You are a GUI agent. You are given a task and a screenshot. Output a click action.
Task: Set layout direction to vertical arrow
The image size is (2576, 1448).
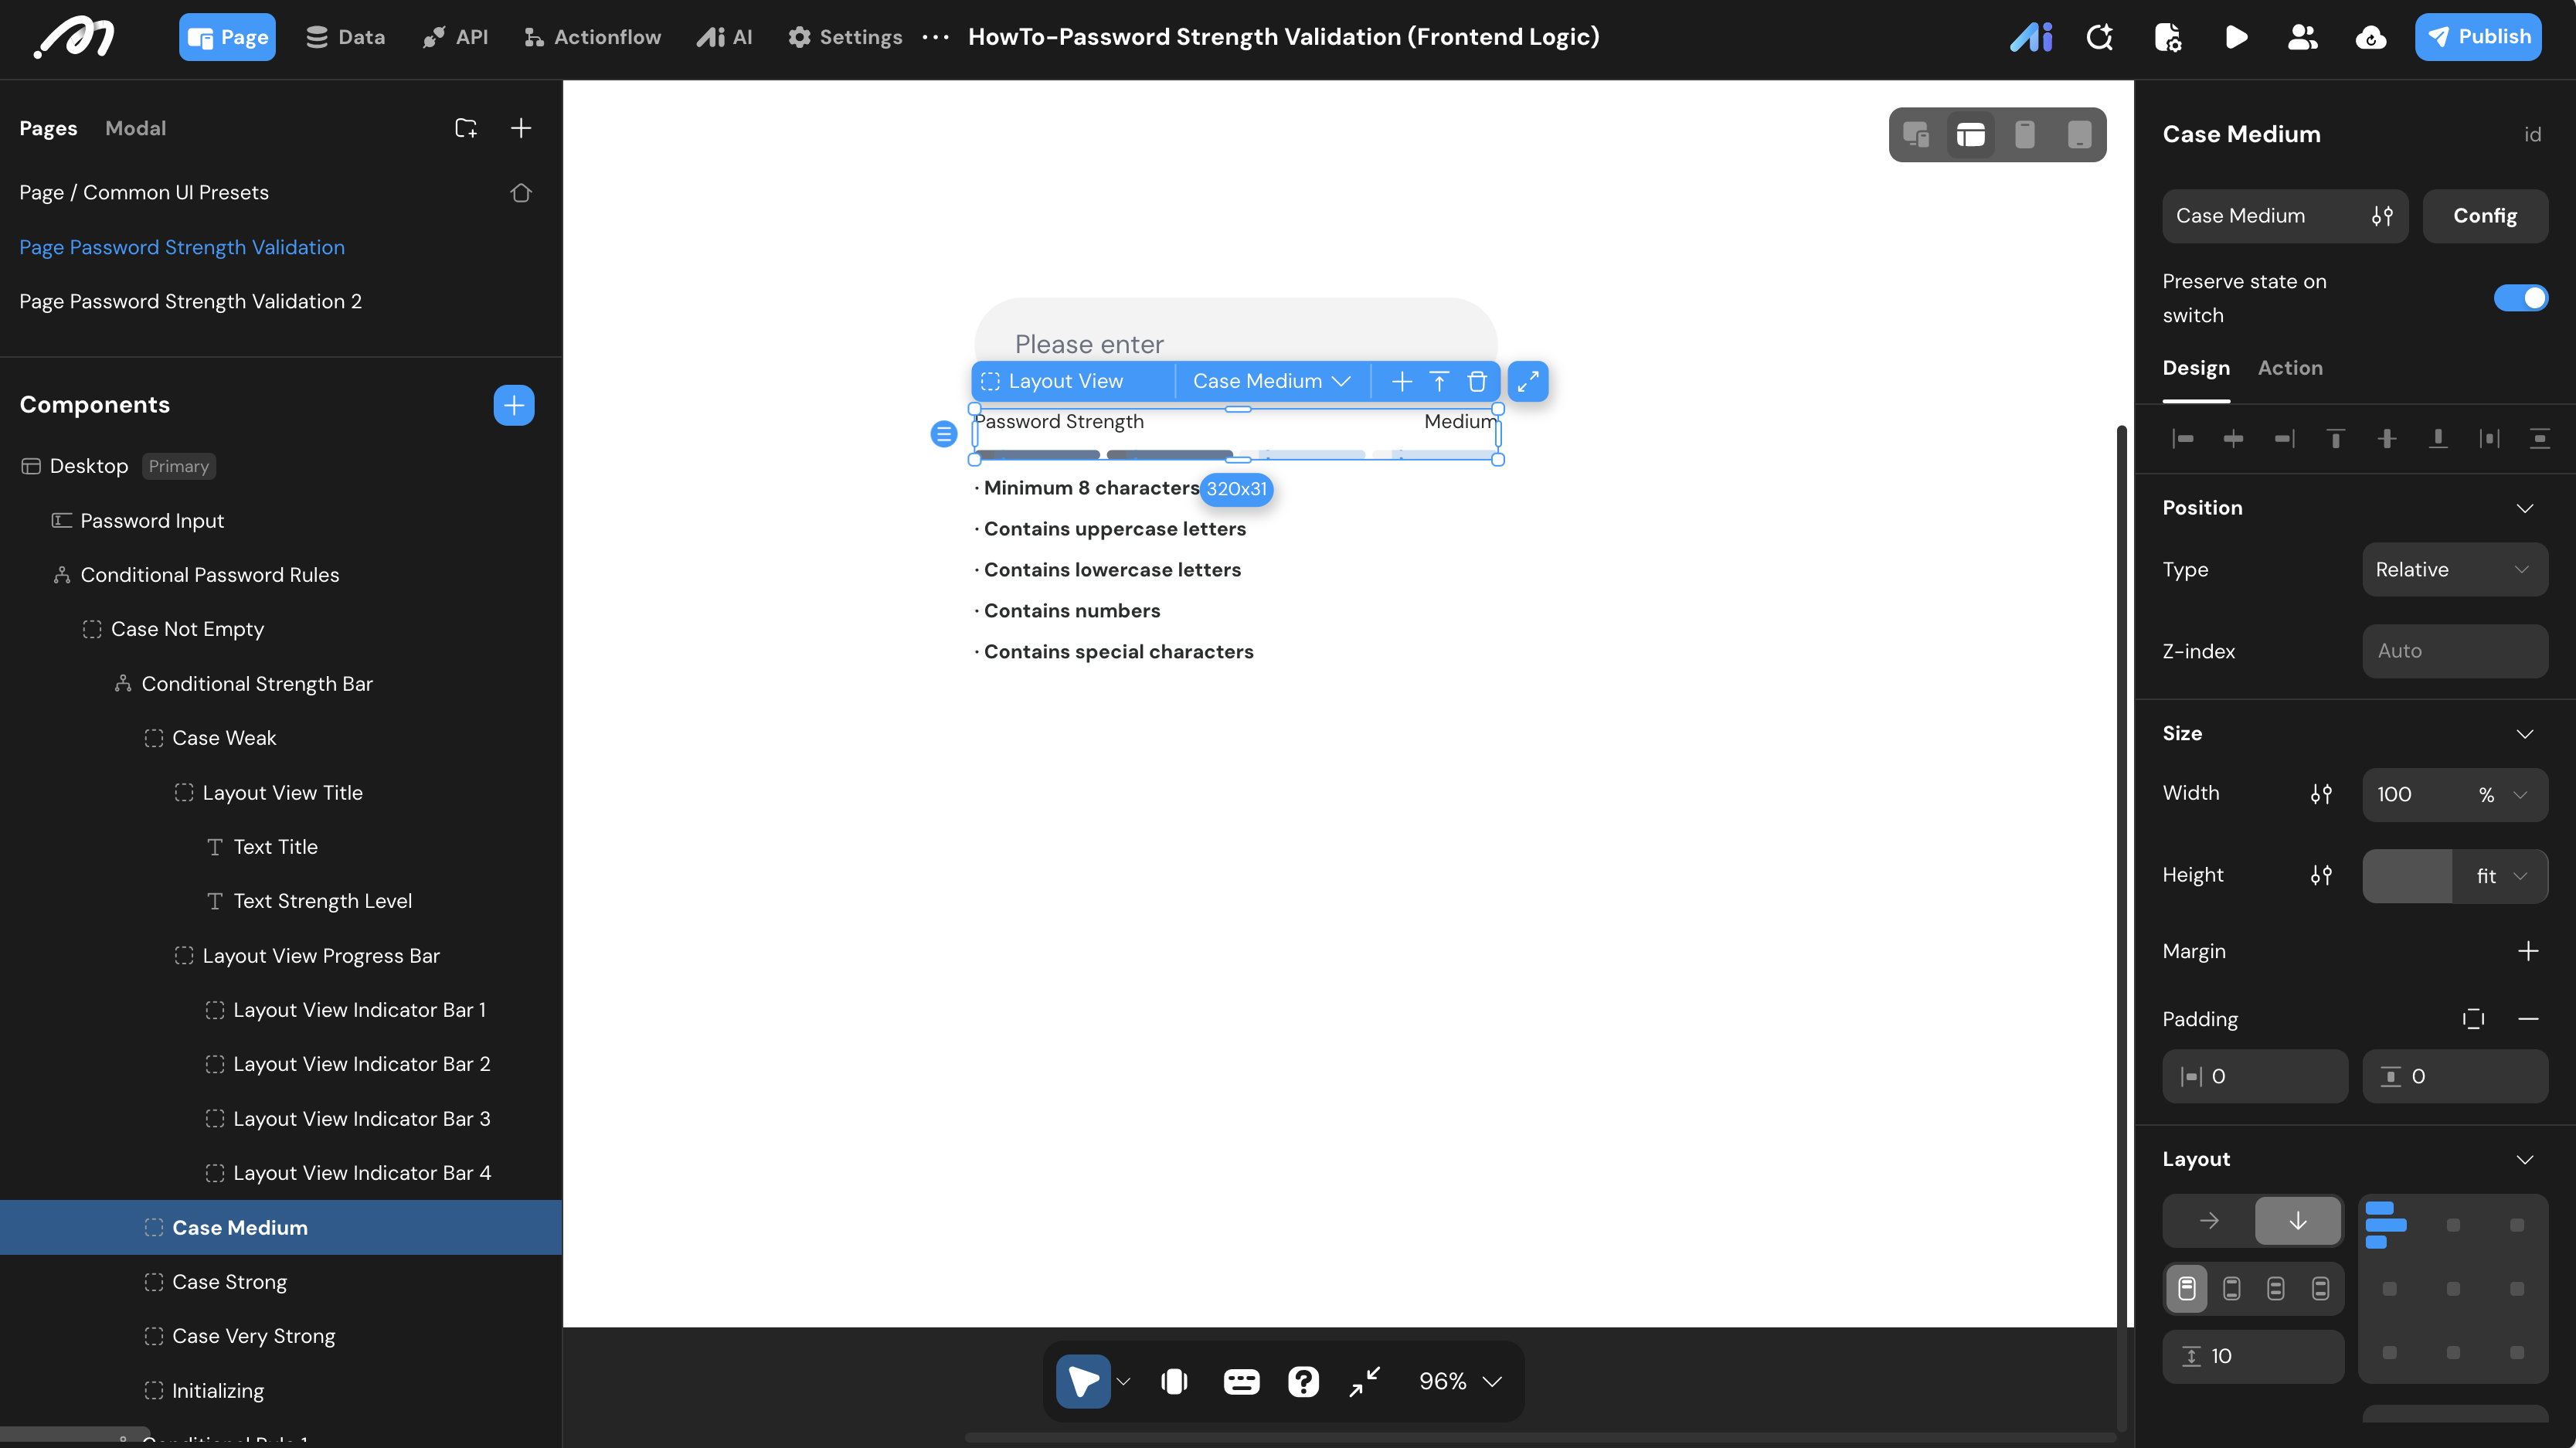pos(2297,1221)
